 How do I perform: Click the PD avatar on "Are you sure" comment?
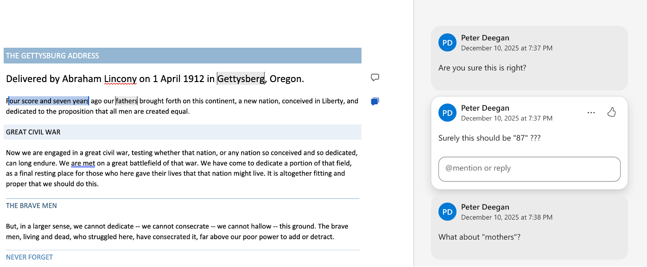447,43
